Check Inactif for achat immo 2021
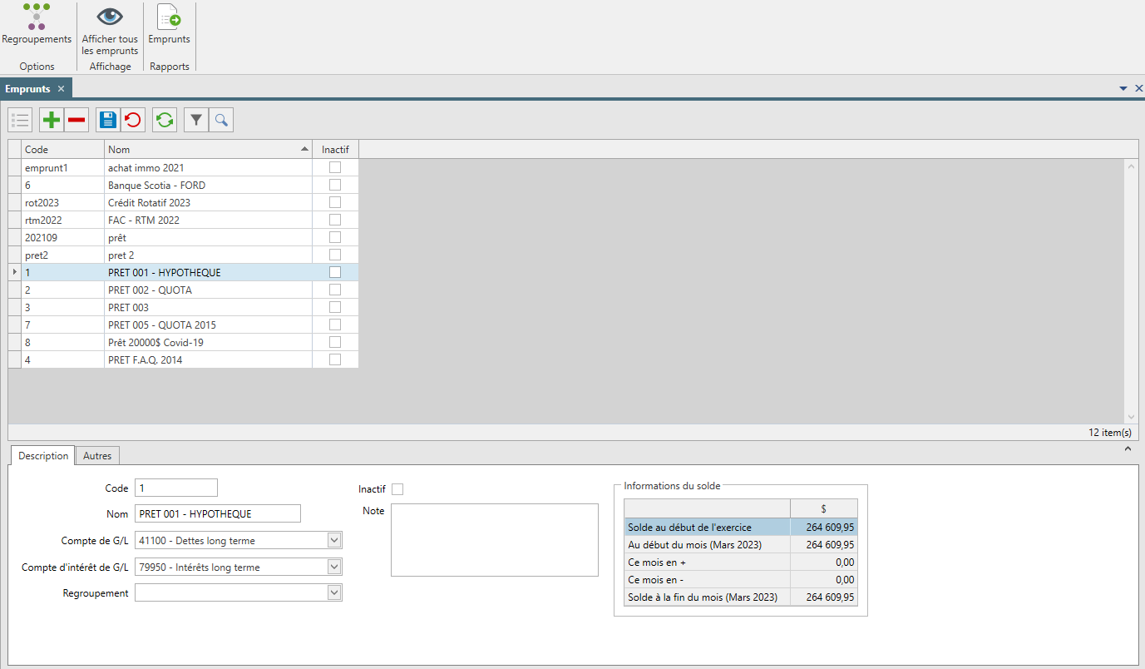1145x669 pixels. (x=335, y=167)
